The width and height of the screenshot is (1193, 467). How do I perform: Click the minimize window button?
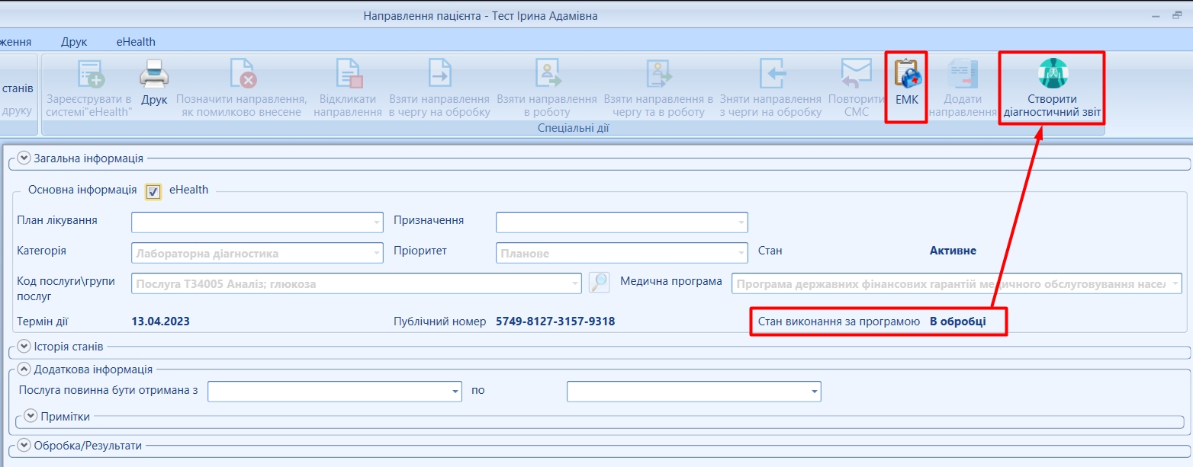(1156, 15)
